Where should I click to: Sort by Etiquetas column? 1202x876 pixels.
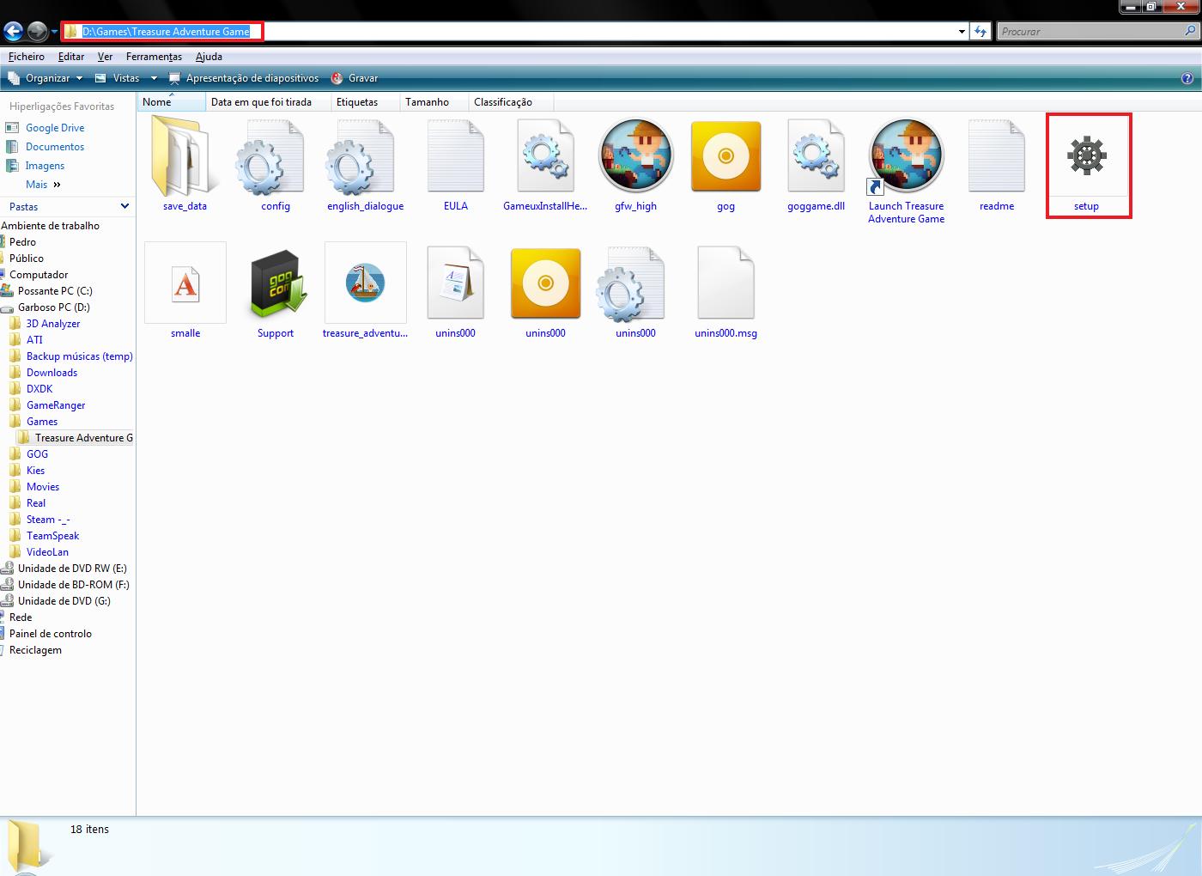(x=367, y=102)
